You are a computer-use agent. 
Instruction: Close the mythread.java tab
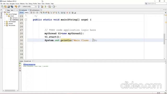pos(41,10)
